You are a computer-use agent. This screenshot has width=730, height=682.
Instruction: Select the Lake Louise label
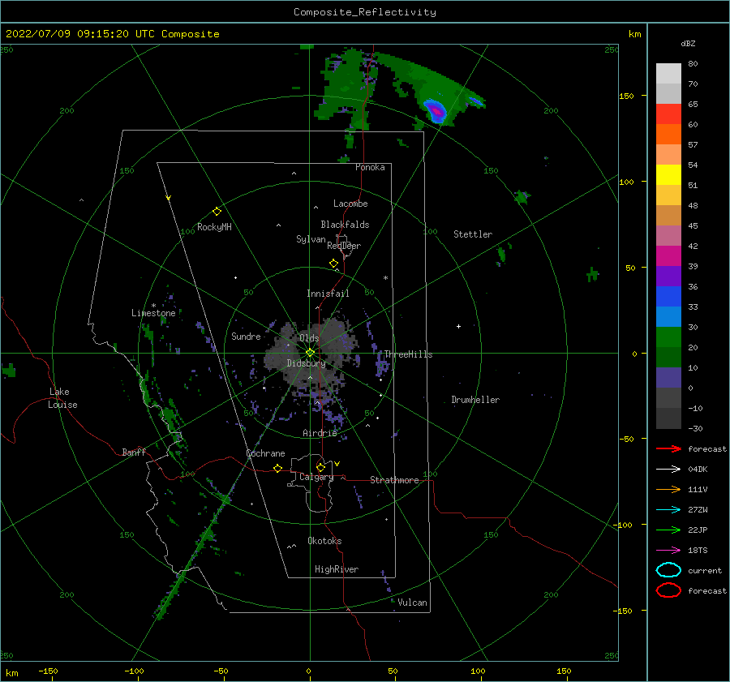[62, 398]
